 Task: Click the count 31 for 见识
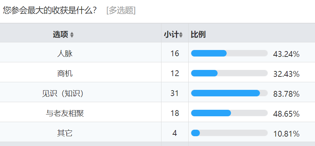click(x=175, y=93)
